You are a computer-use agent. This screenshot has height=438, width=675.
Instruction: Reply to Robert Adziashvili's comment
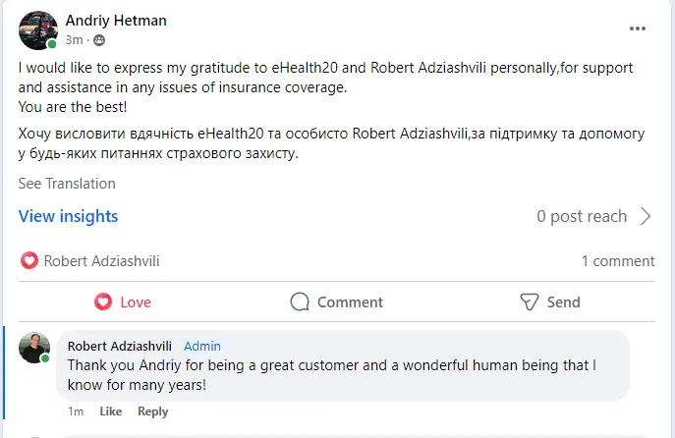click(153, 411)
